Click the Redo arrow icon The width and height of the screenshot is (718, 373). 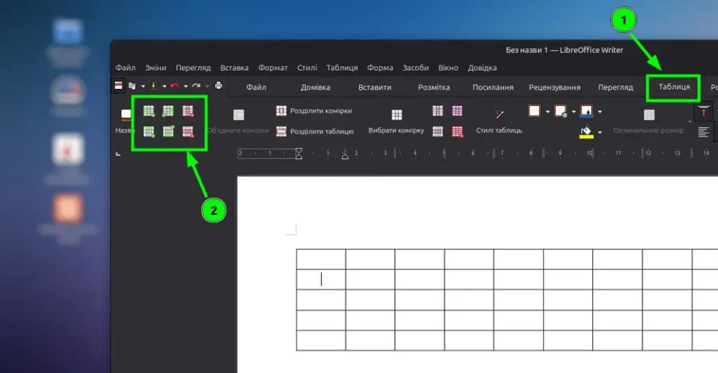(x=196, y=86)
